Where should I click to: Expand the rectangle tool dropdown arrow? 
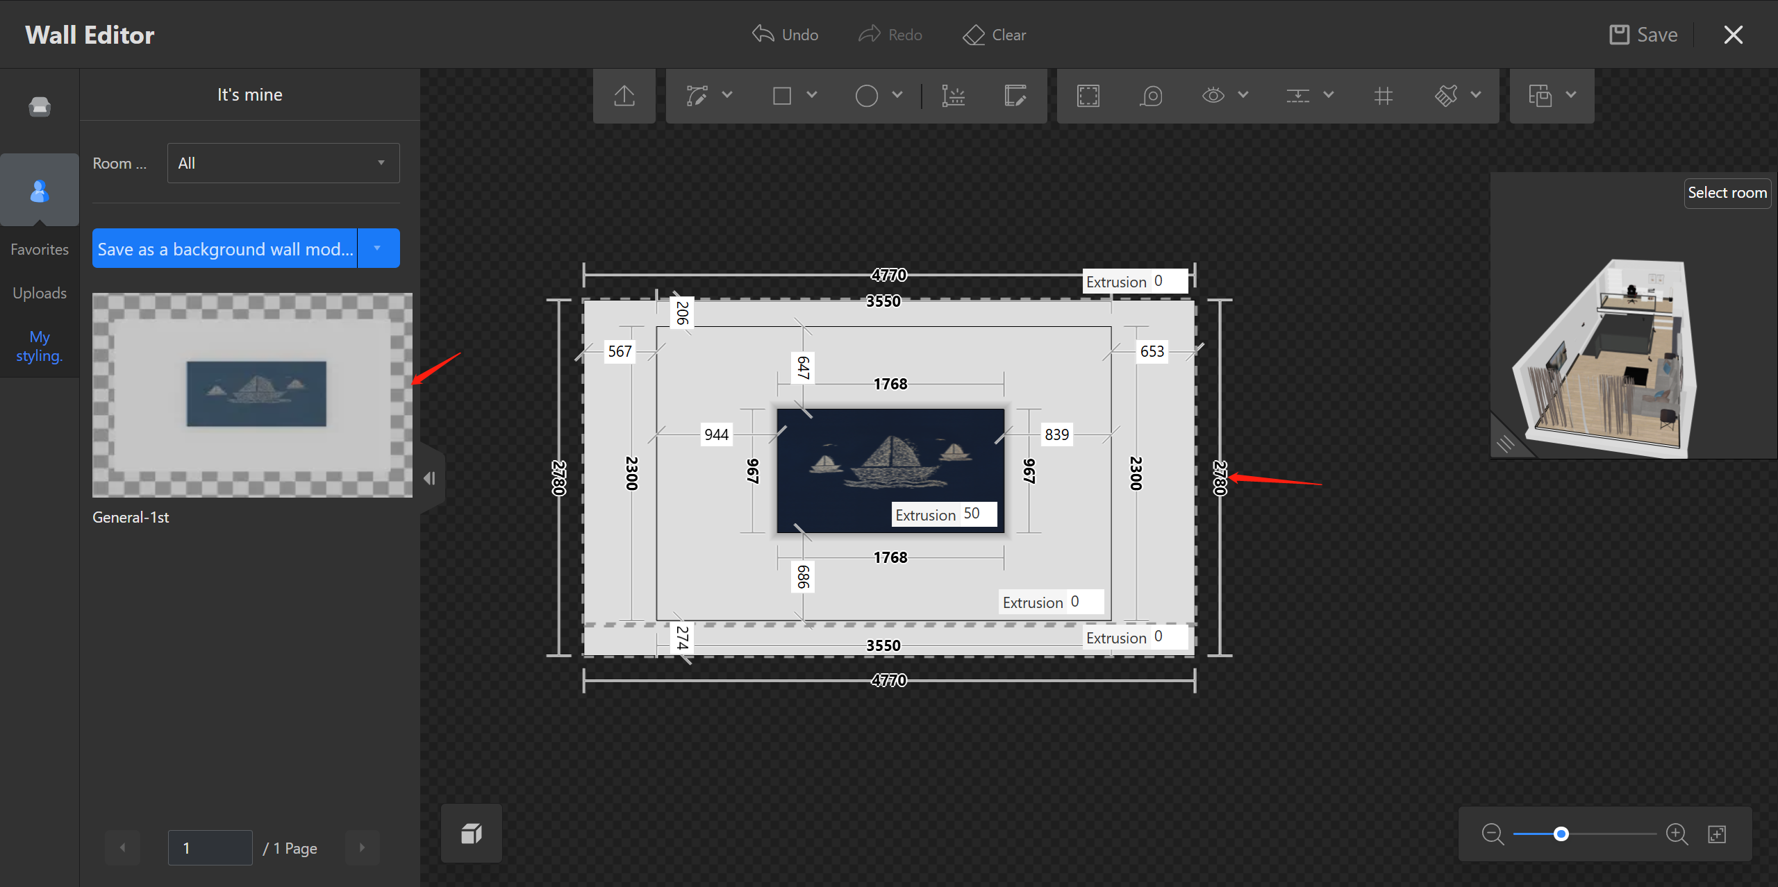812,95
